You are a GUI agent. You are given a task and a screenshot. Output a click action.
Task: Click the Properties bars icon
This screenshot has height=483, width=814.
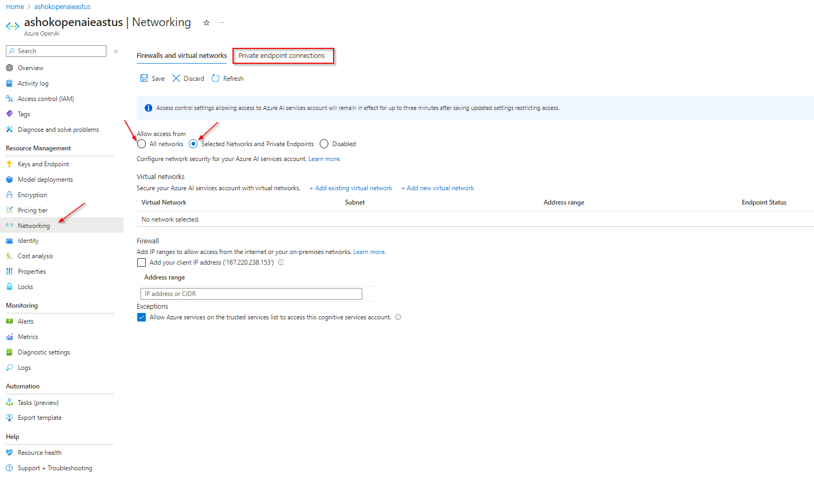(9, 272)
